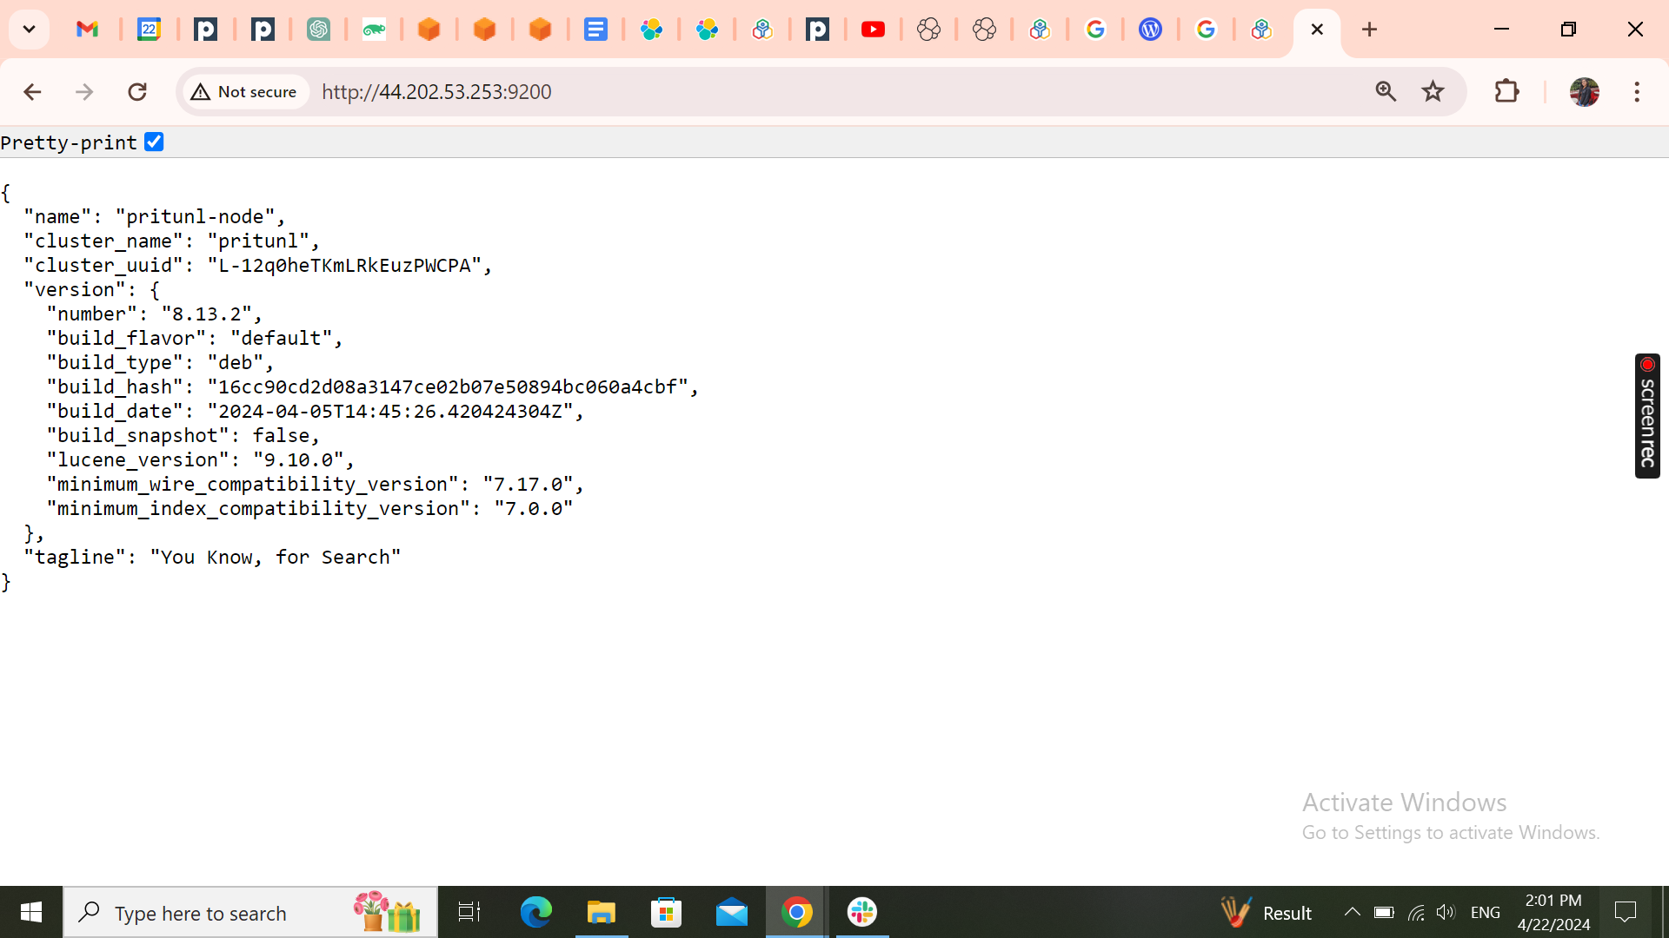Click the Chrome taskbar icon
This screenshot has width=1669, height=938.
(x=797, y=912)
